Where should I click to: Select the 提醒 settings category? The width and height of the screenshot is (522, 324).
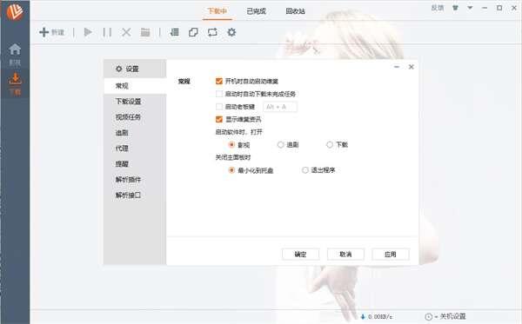(x=135, y=164)
